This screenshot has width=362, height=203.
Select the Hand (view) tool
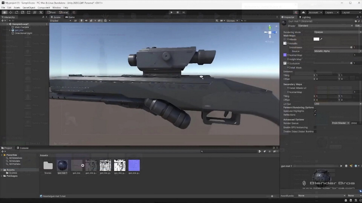[x=5, y=12]
